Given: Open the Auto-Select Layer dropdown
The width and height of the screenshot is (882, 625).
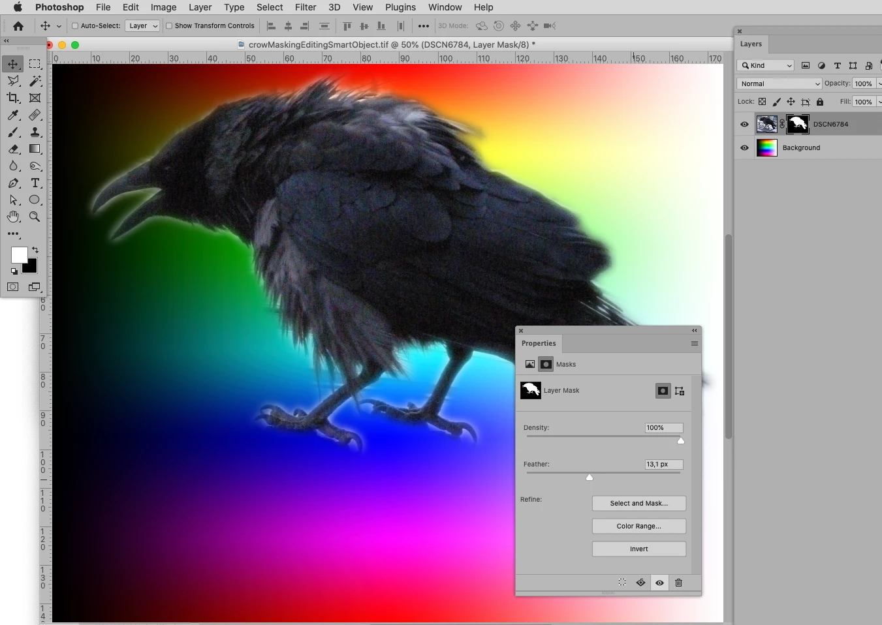Looking at the screenshot, I should click(142, 26).
